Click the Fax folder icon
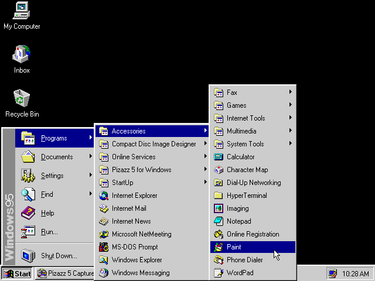Viewport: 375px width, 281px height. click(219, 92)
